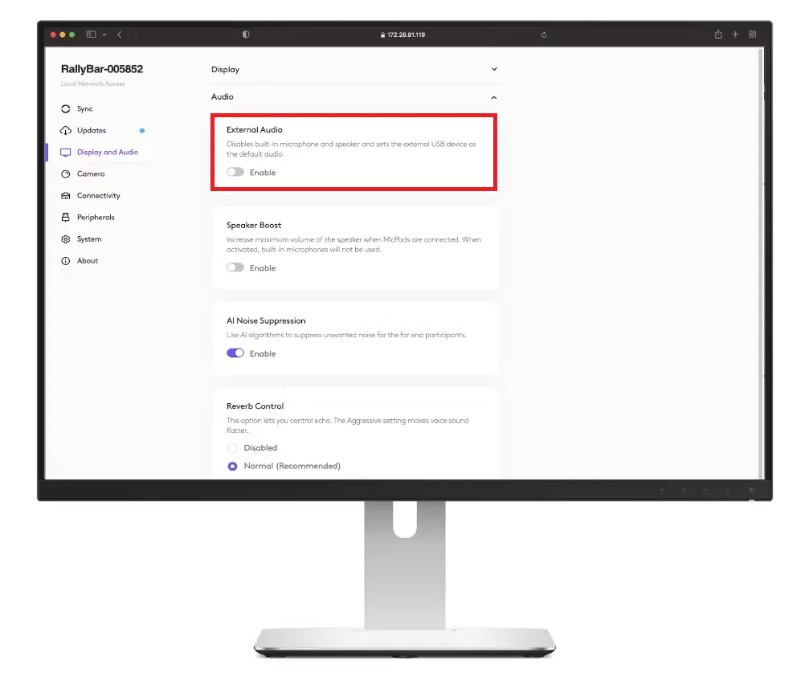The width and height of the screenshot is (805, 681).
Task: Click the browser share icon
Action: point(717,35)
